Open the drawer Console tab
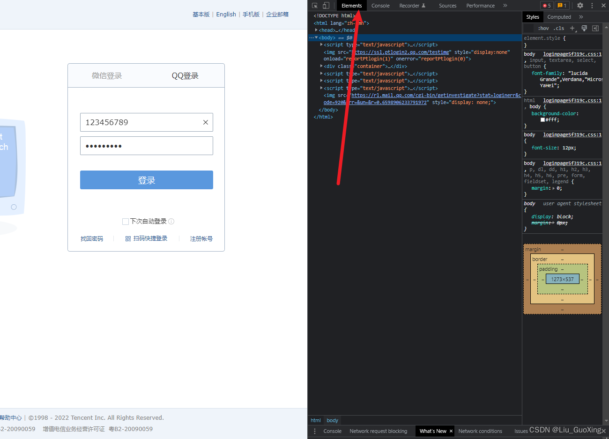This screenshot has height=439, width=609. pos(332,431)
